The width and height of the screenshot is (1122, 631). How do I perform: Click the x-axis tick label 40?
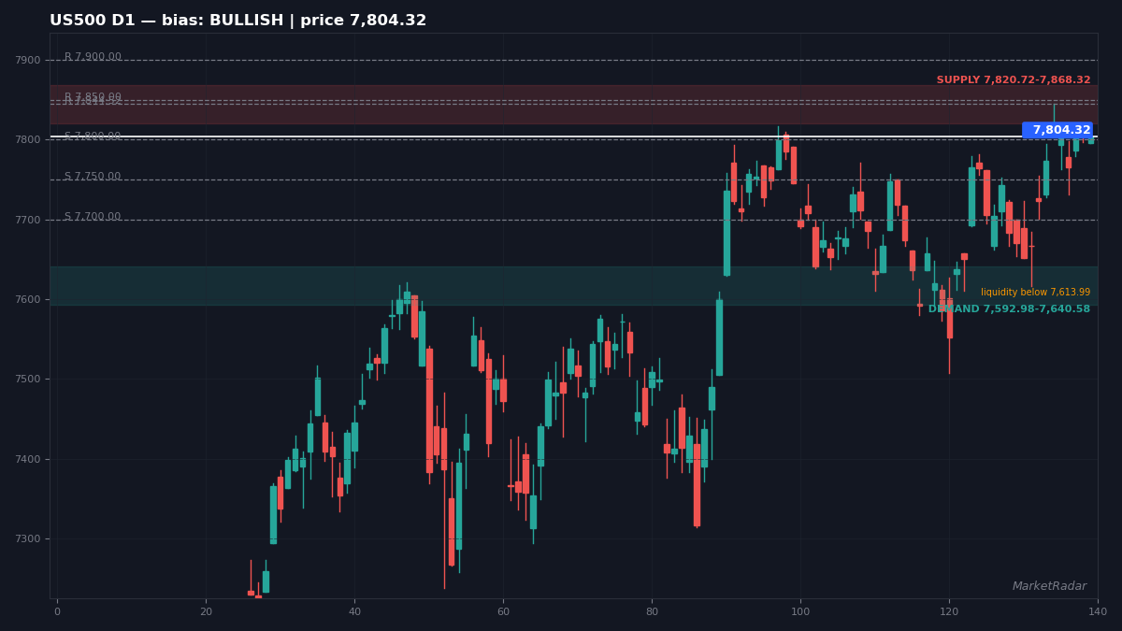[354, 611]
